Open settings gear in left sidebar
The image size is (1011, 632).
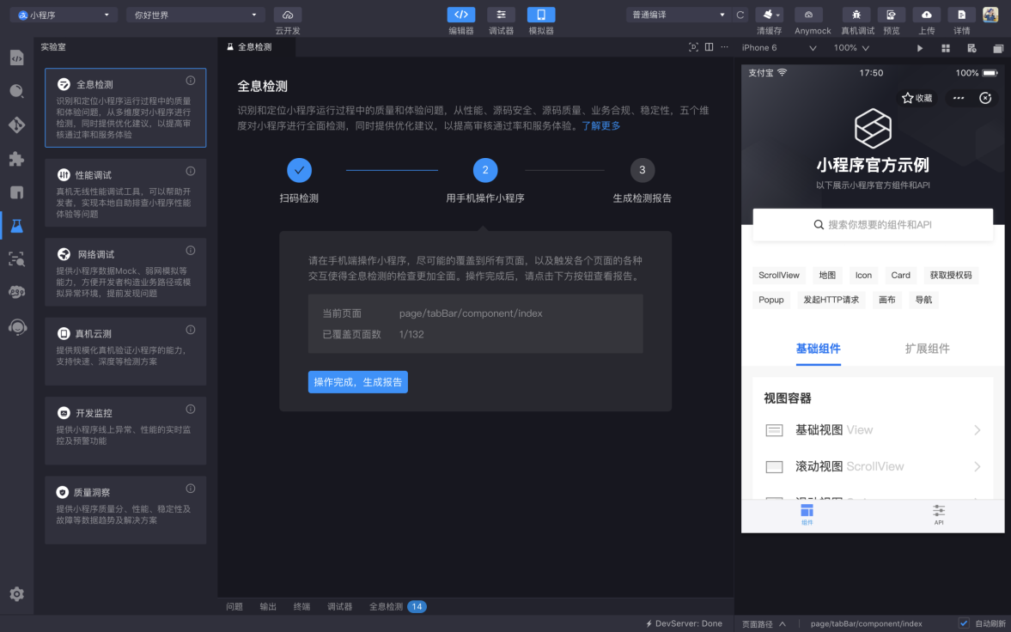coord(17,594)
